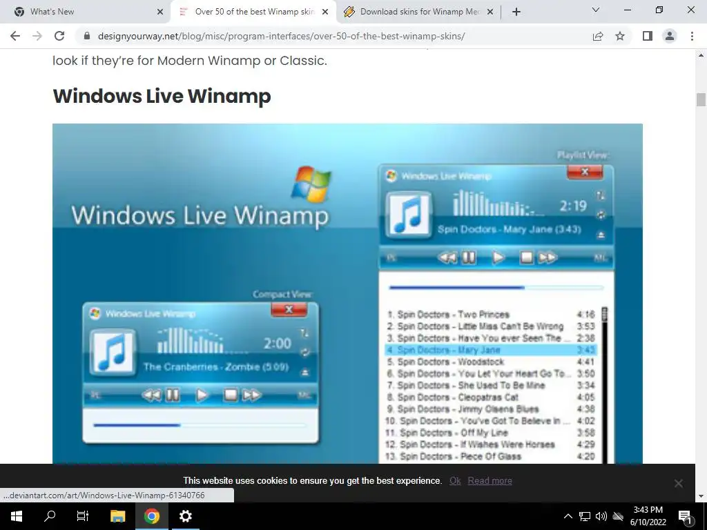Open a new browser tab
Screen dimensions: 707x530
[516, 12]
